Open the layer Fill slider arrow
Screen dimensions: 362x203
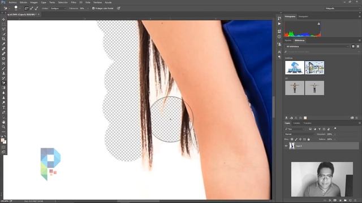tap(335, 139)
